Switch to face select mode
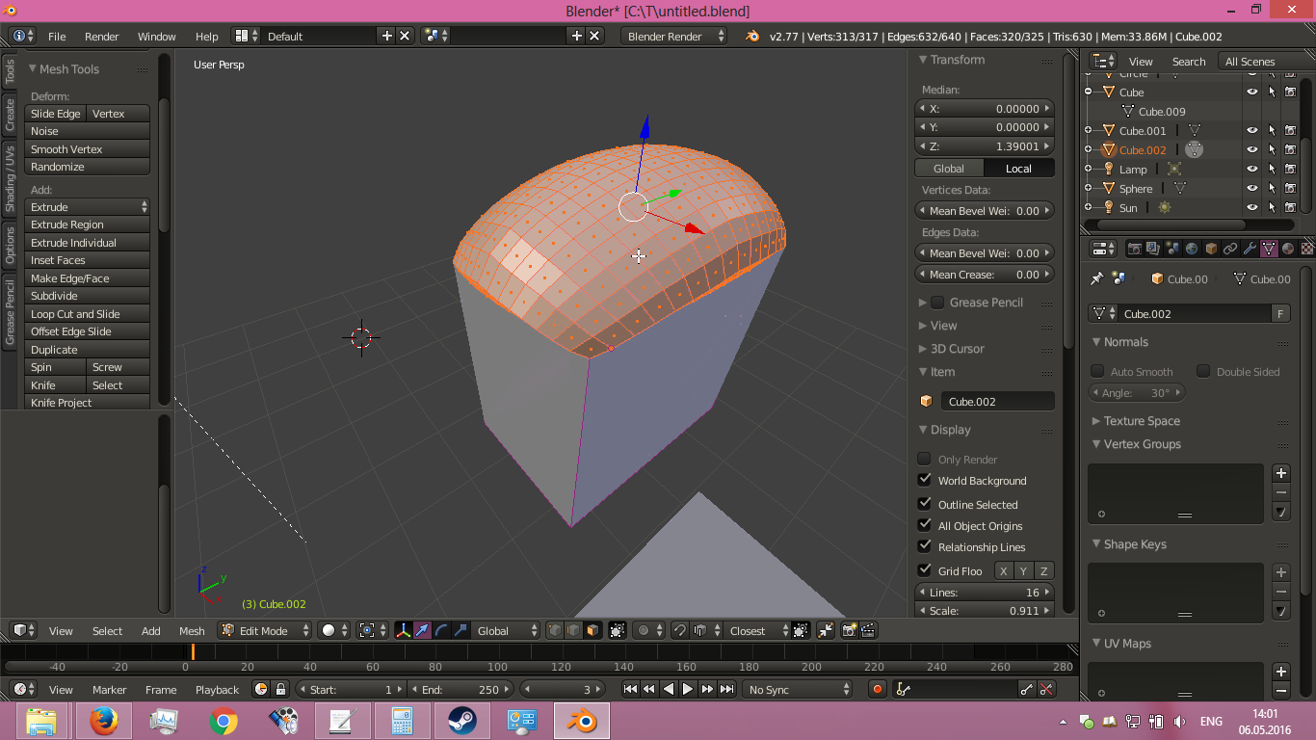Screen dimensions: 1316x740 coord(592,630)
